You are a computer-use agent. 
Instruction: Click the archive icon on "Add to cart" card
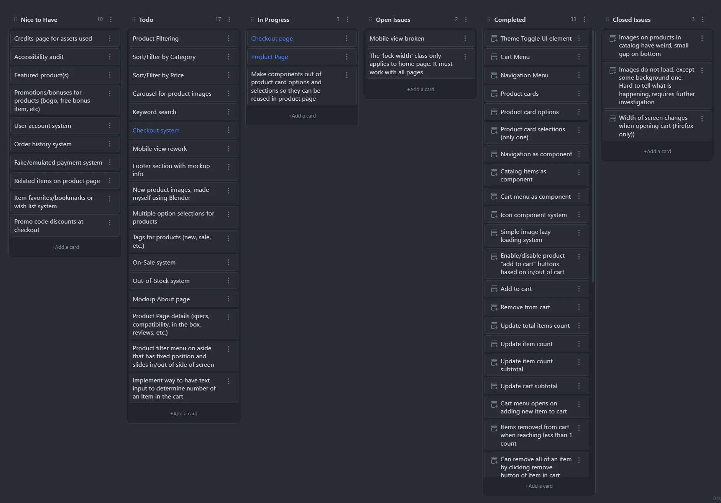point(494,289)
